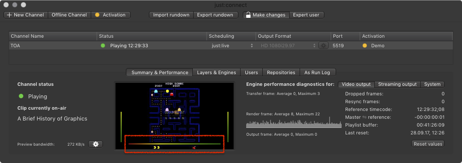The height and width of the screenshot is (163, 462).
Task: Click the Offline Channel button
Action: (69, 15)
